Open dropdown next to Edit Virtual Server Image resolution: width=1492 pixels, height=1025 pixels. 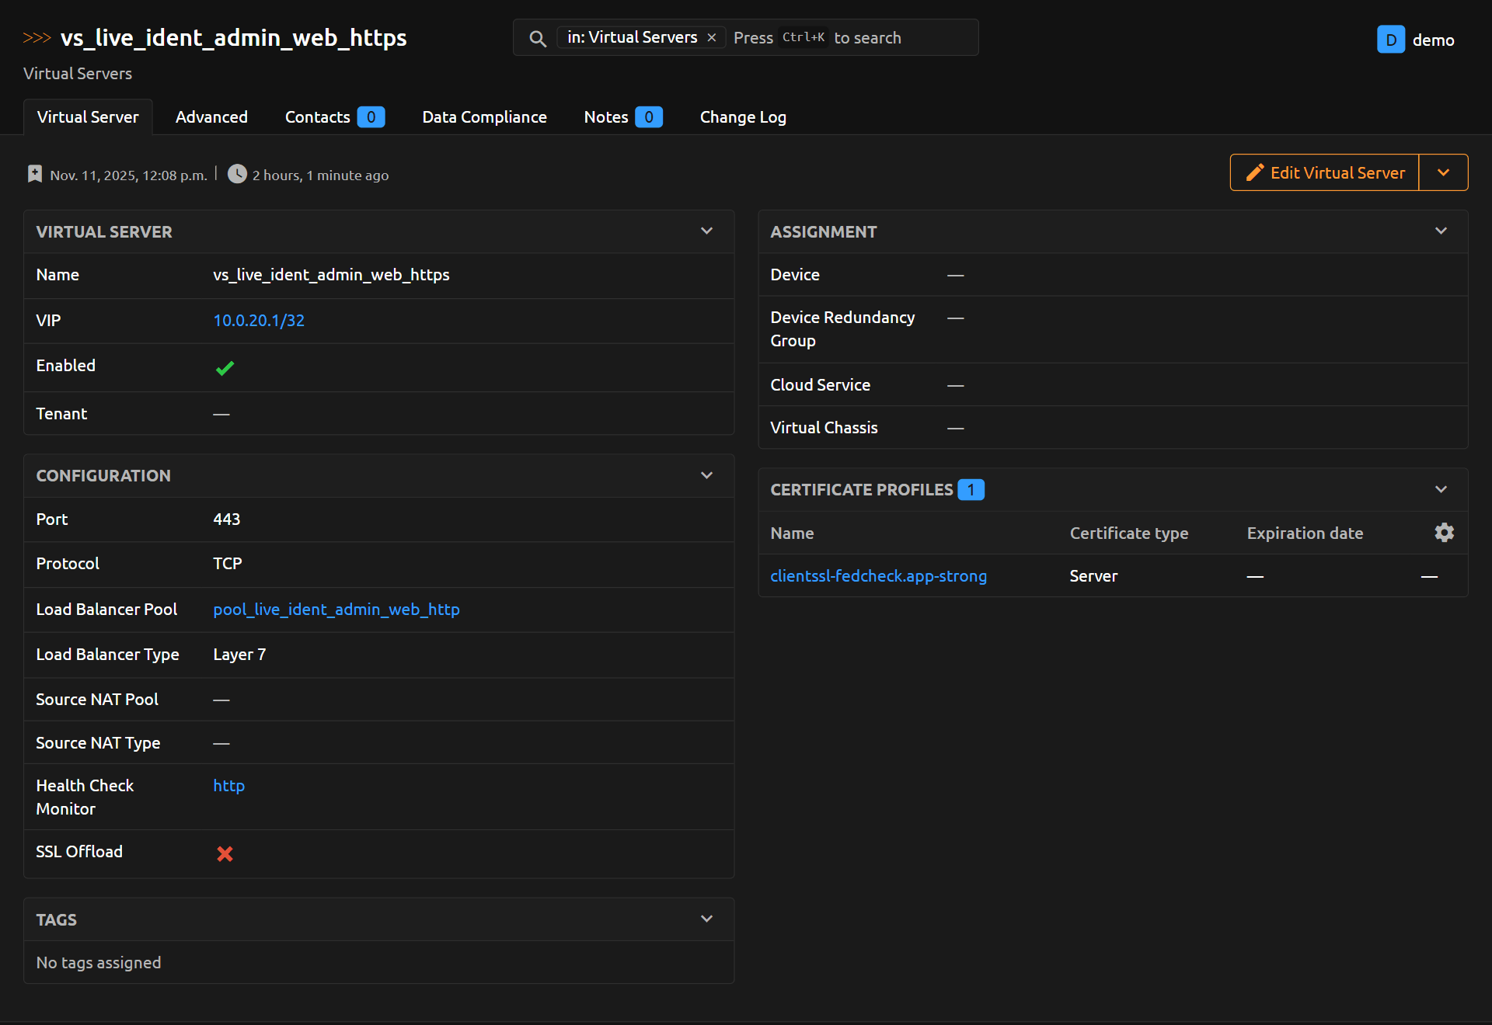(x=1443, y=172)
